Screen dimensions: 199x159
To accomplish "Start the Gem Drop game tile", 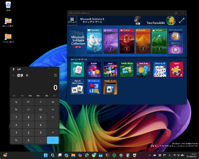I will tap(143, 69).
